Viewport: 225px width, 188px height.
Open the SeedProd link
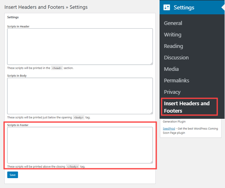[x=169, y=129]
